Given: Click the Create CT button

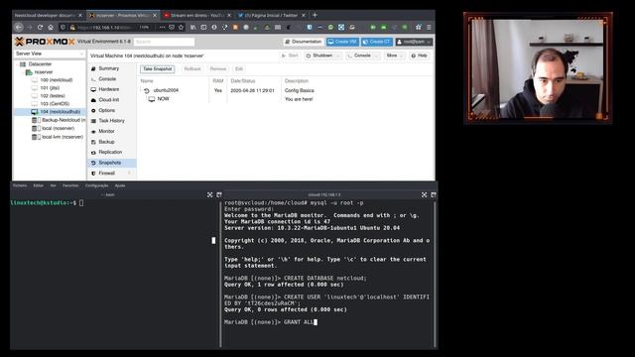Looking at the screenshot, I should click(x=377, y=42).
